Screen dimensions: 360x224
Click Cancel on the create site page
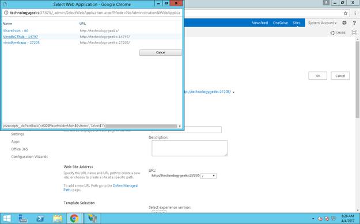click(340, 76)
